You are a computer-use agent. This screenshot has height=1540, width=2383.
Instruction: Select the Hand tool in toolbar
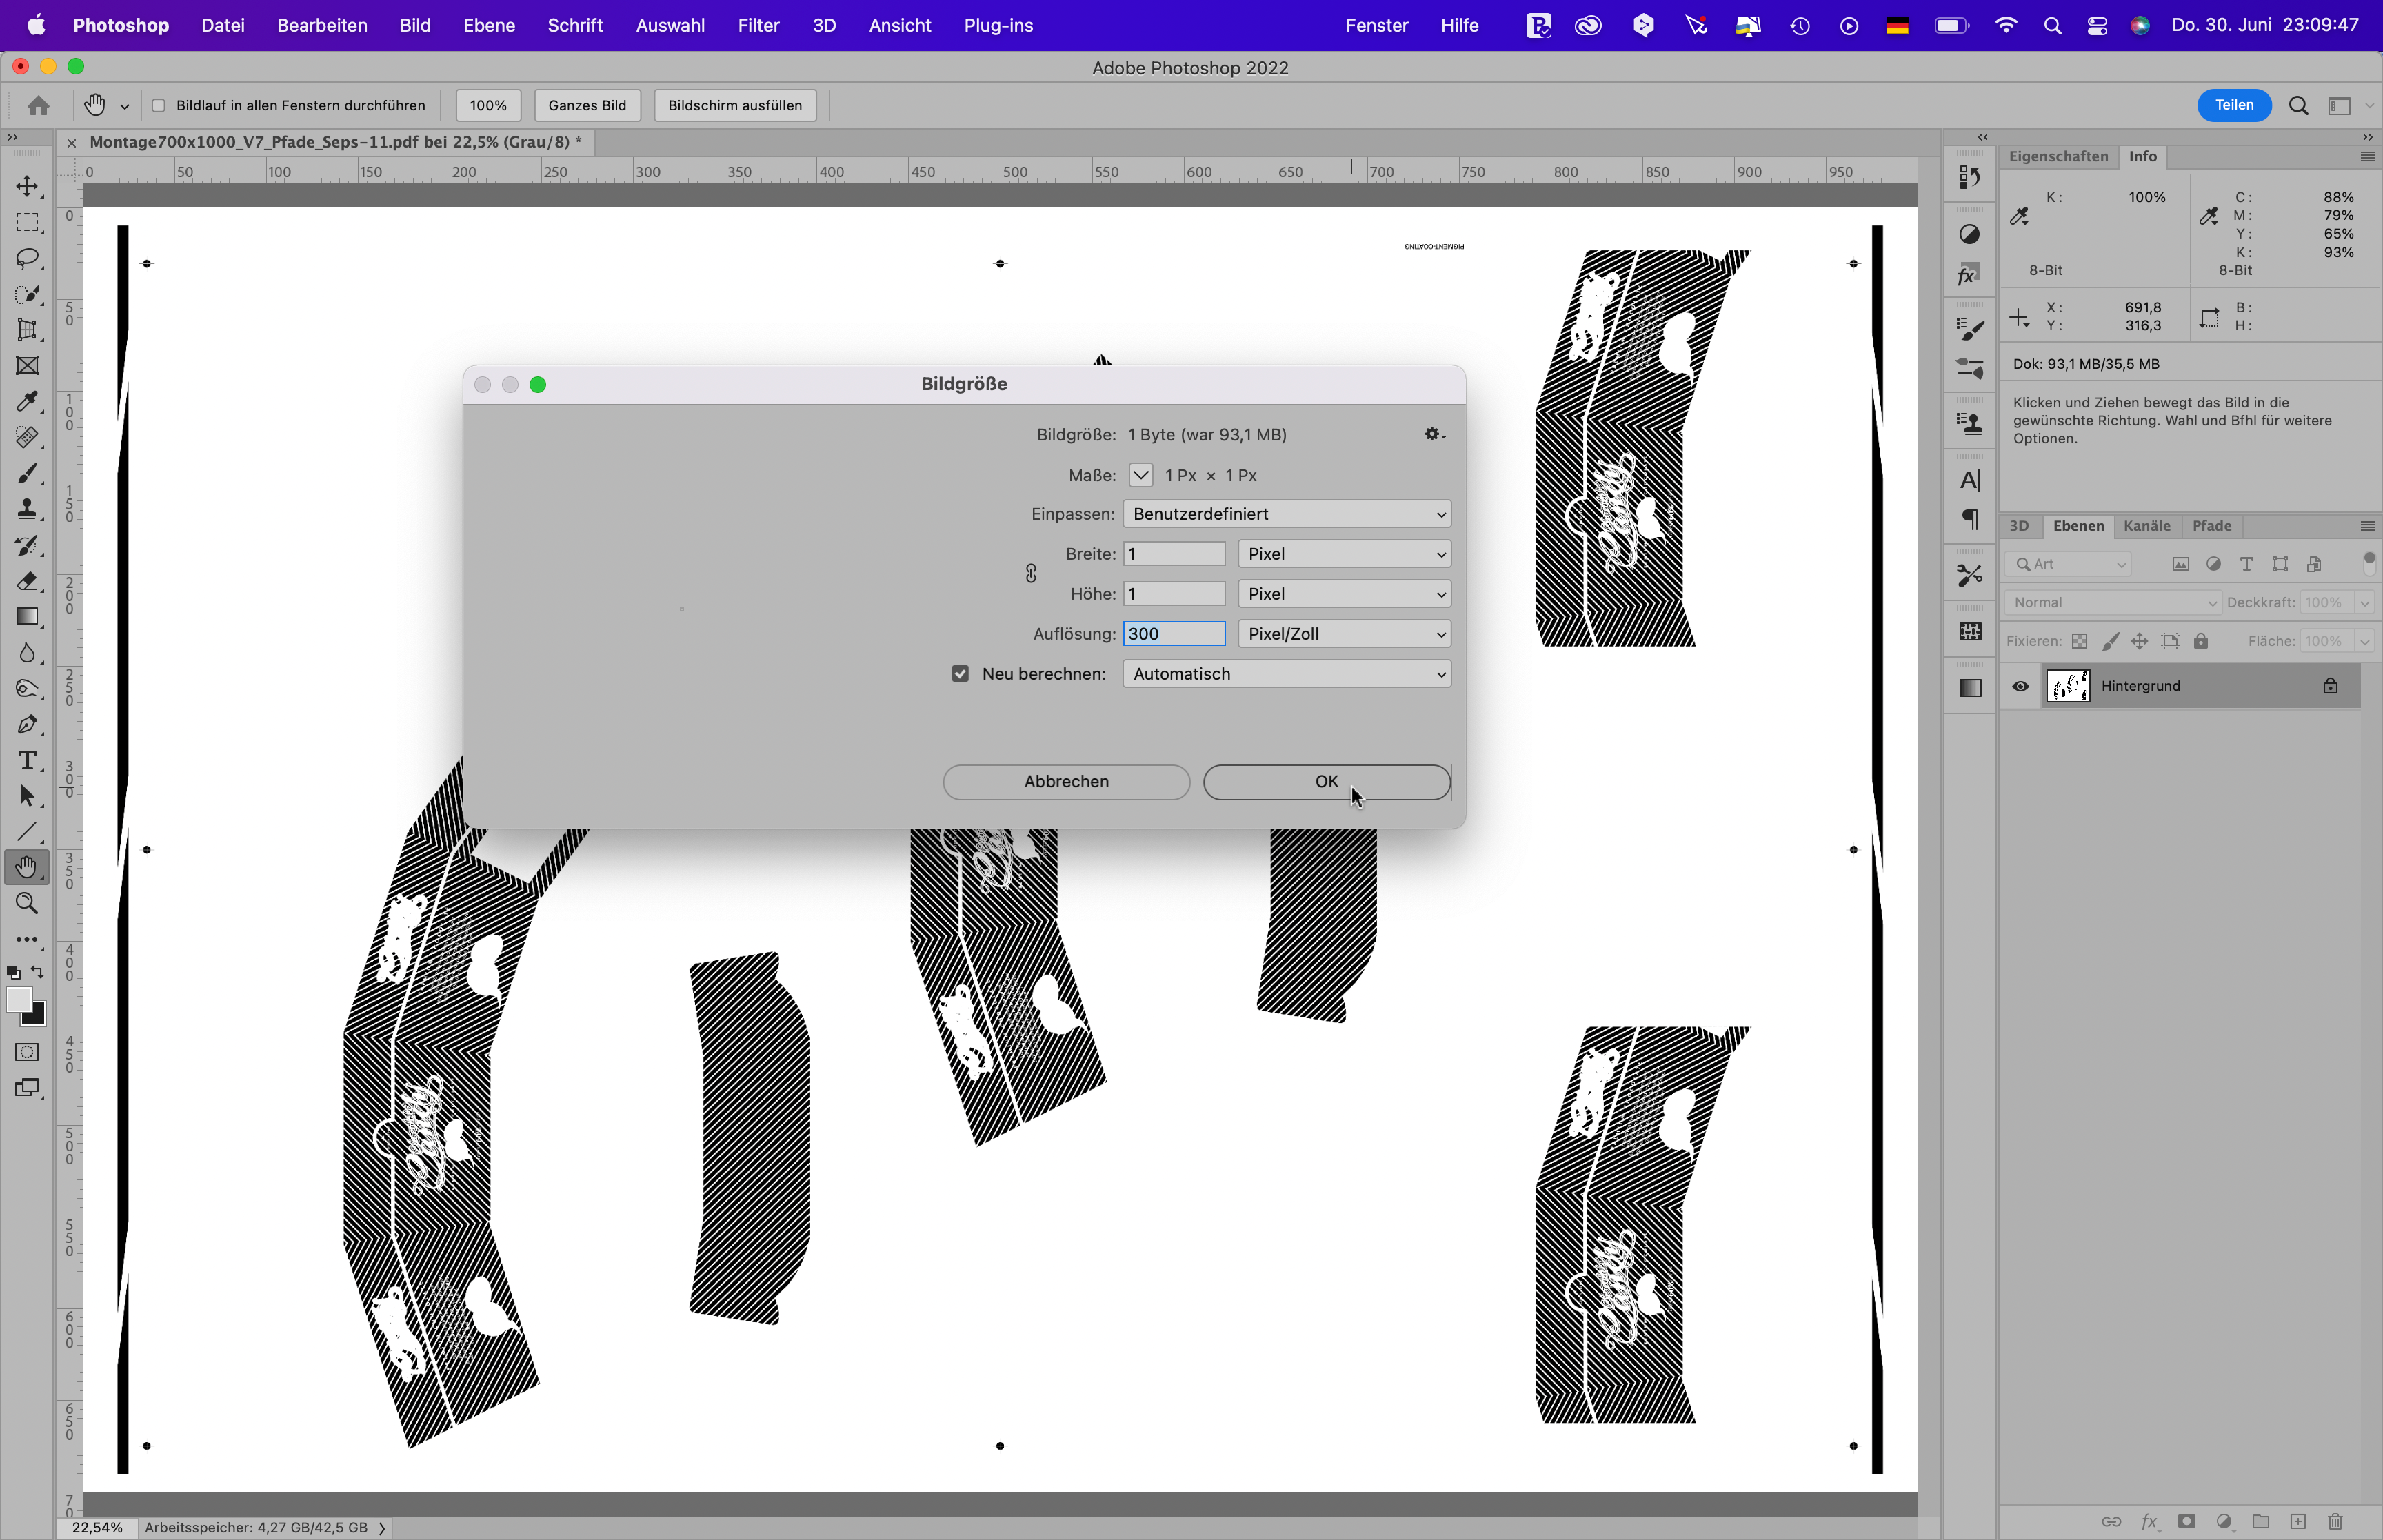click(x=27, y=867)
